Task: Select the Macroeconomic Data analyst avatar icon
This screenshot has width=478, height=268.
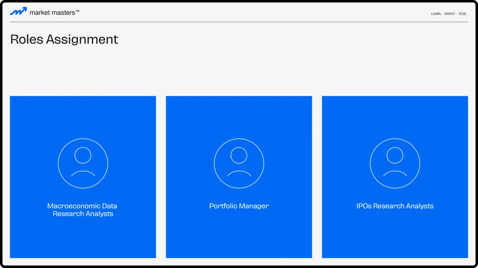Action: coord(83,163)
